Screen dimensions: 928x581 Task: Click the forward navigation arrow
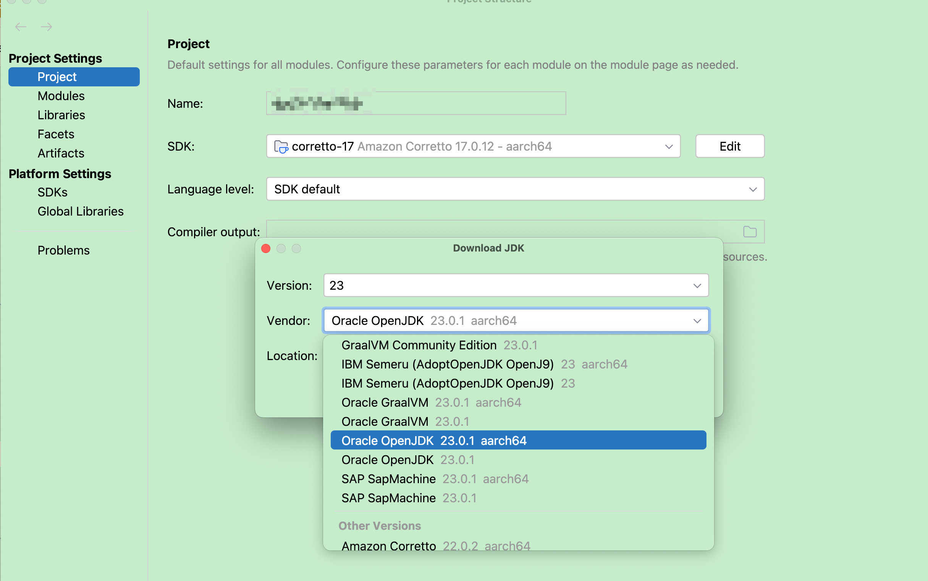point(47,26)
